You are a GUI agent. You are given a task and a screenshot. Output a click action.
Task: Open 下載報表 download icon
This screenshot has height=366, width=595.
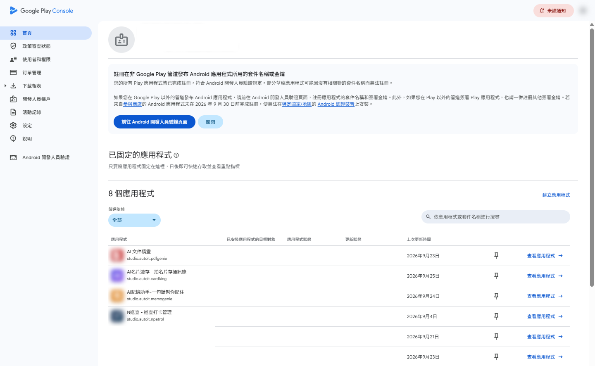pos(13,86)
